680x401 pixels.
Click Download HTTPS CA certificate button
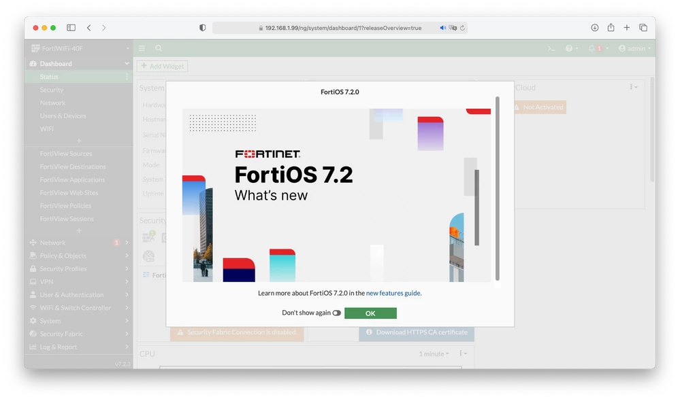[x=417, y=332]
